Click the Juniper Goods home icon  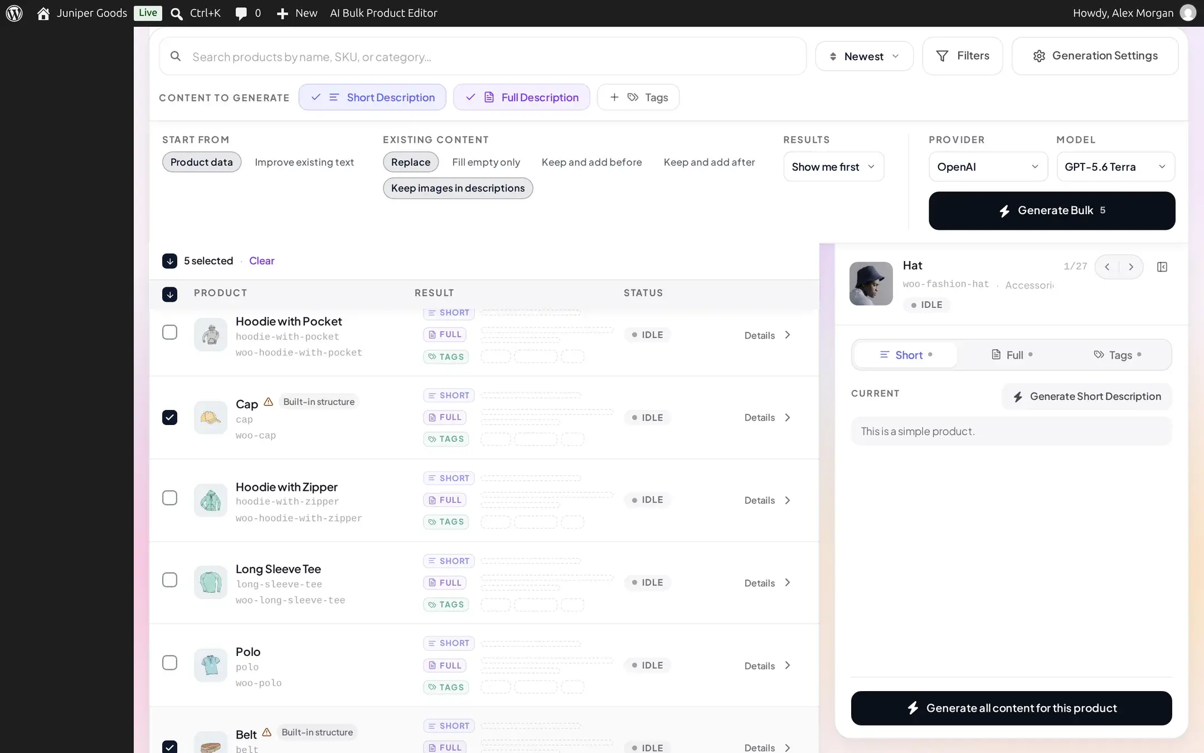pos(43,13)
